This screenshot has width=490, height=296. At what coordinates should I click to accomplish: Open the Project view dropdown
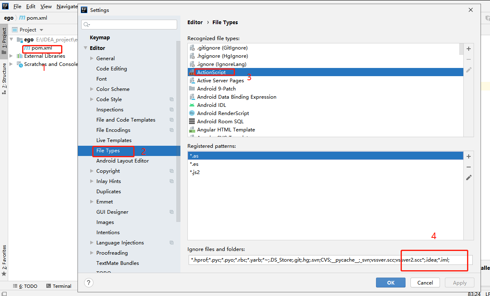(x=41, y=30)
